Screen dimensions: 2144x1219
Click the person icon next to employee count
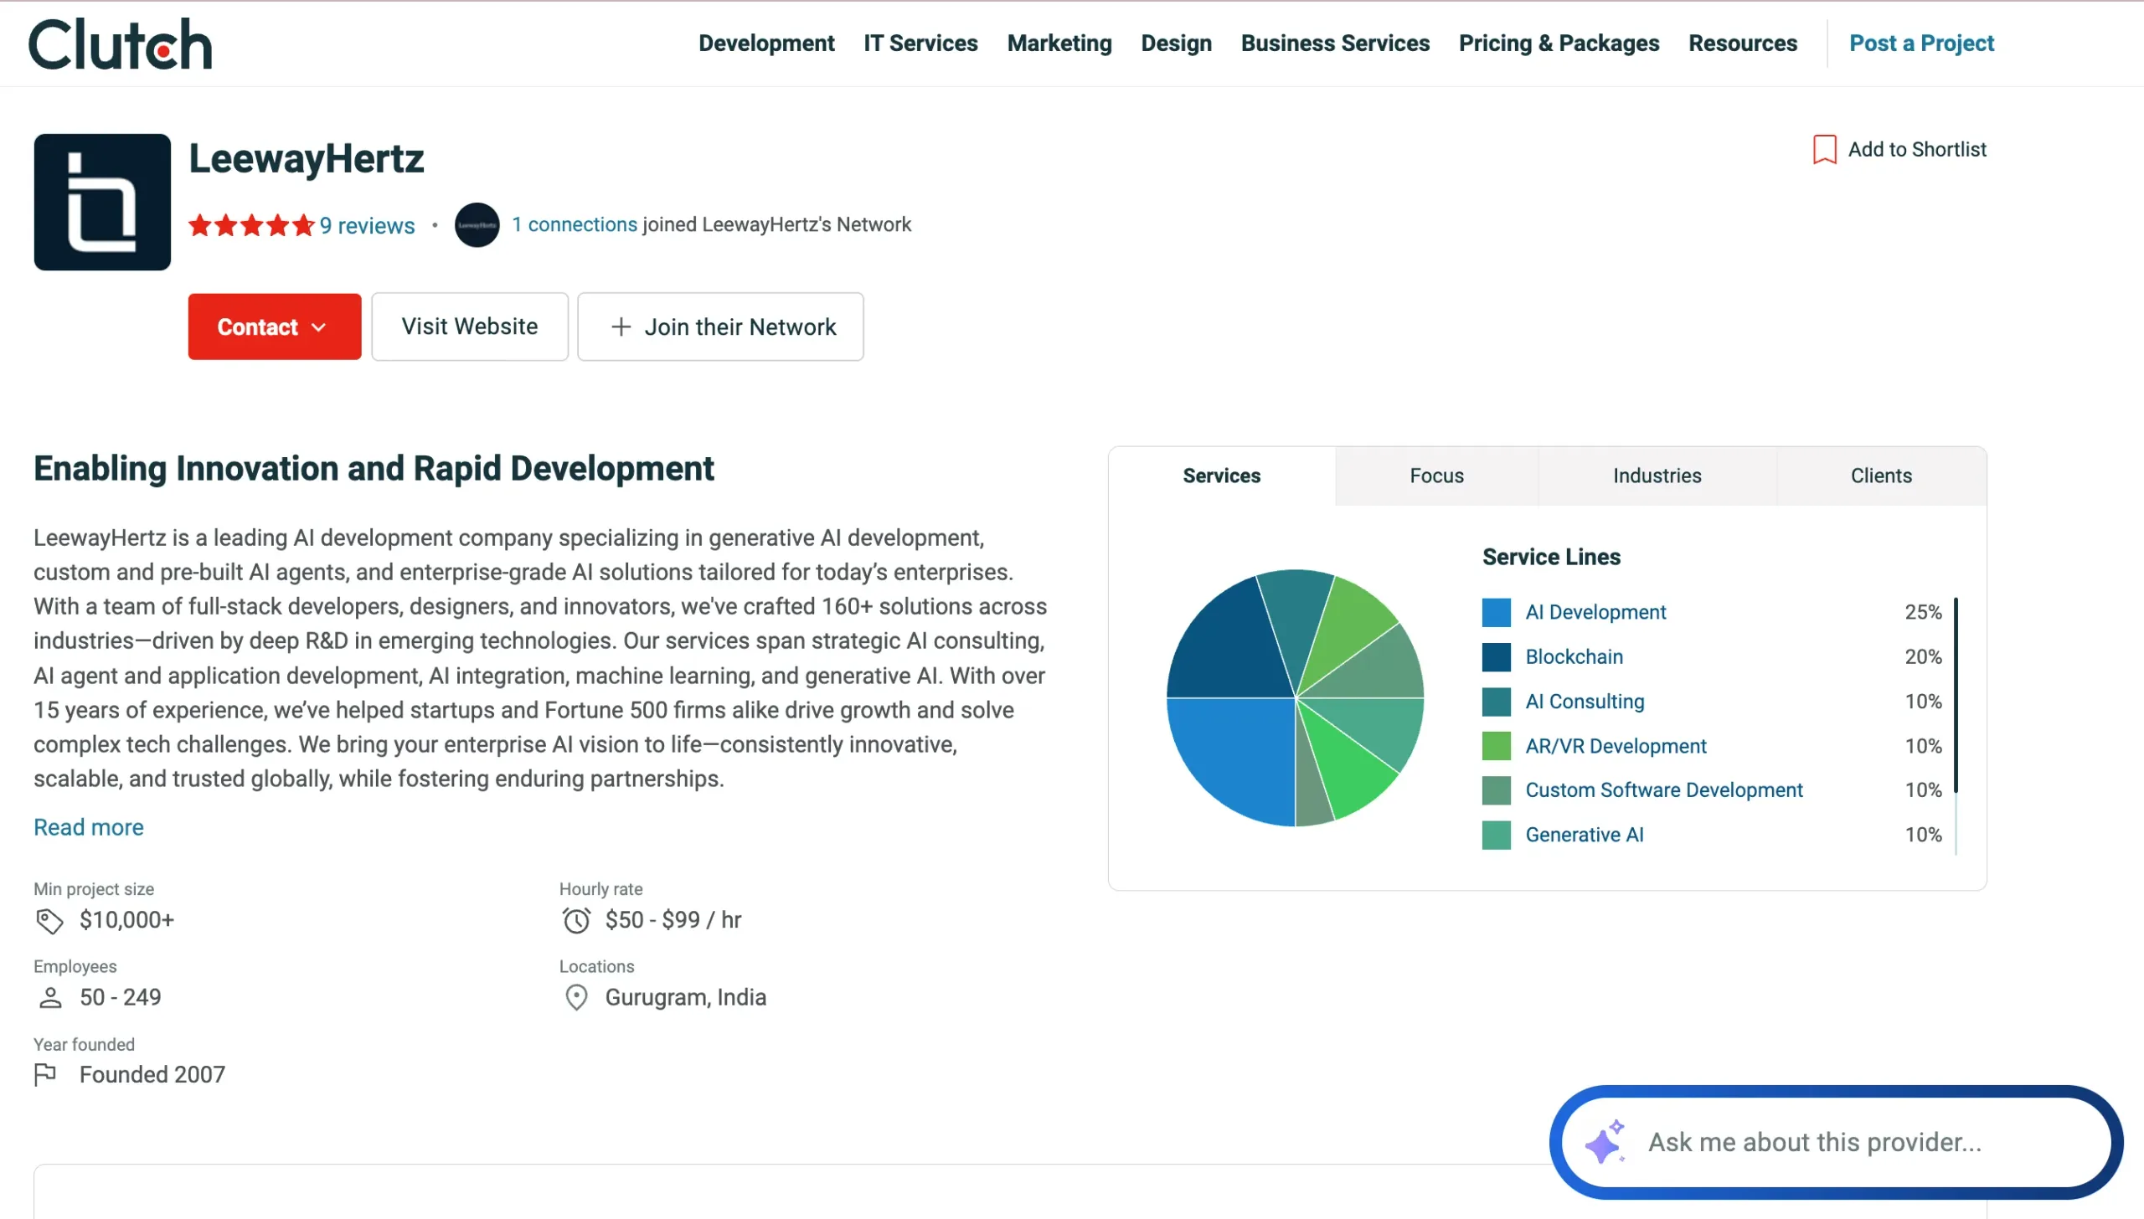[x=49, y=997]
